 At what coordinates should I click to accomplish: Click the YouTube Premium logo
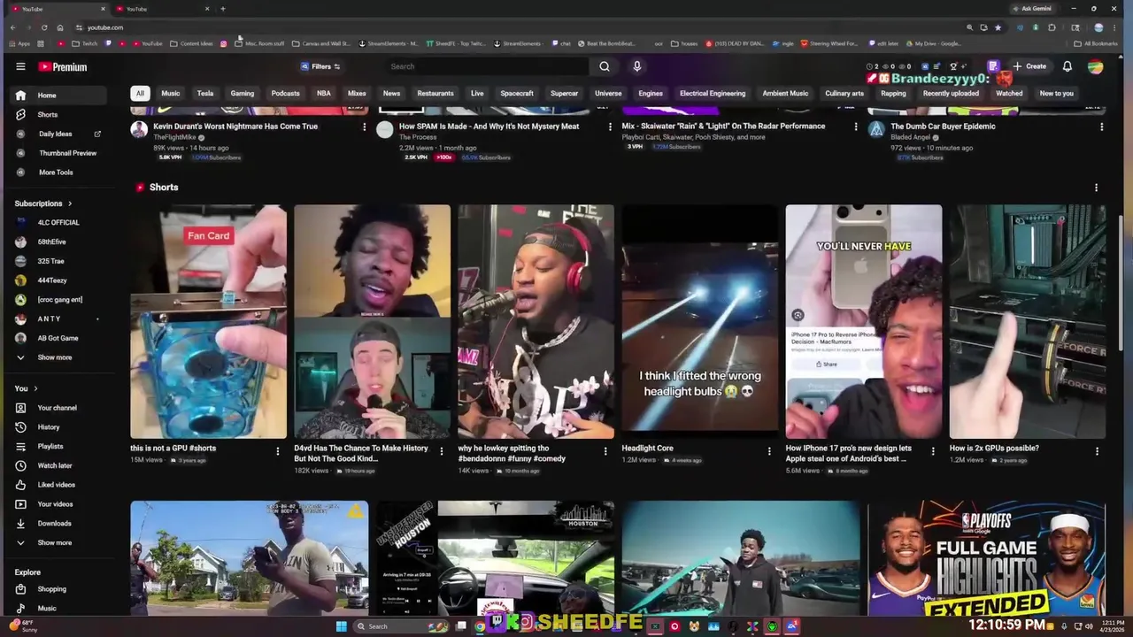coord(62,66)
